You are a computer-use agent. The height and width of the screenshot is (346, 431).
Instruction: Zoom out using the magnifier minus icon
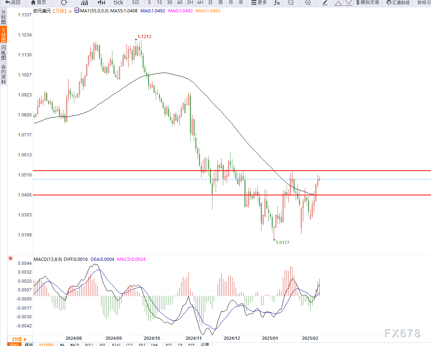(291, 3)
